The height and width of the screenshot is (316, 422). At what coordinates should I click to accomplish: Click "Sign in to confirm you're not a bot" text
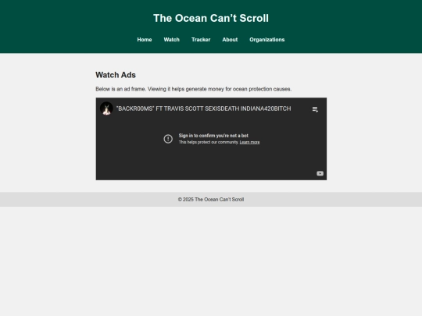[213, 136]
